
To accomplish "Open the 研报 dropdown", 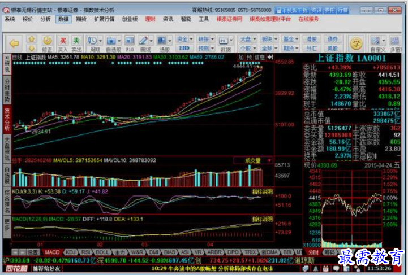I will click(206, 39).
